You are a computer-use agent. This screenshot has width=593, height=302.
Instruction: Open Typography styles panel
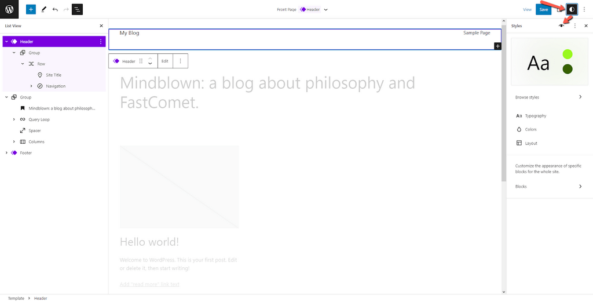click(x=535, y=116)
